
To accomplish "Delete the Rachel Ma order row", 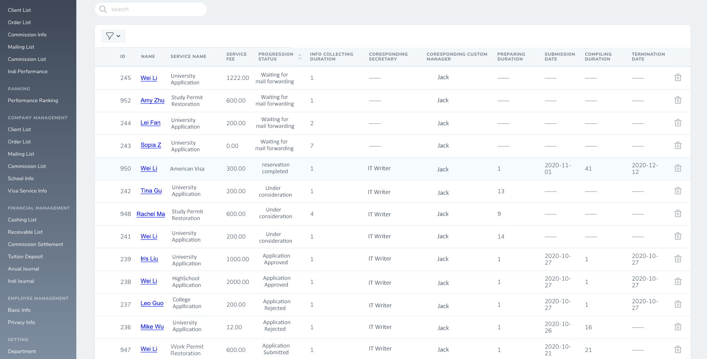I will (678, 213).
